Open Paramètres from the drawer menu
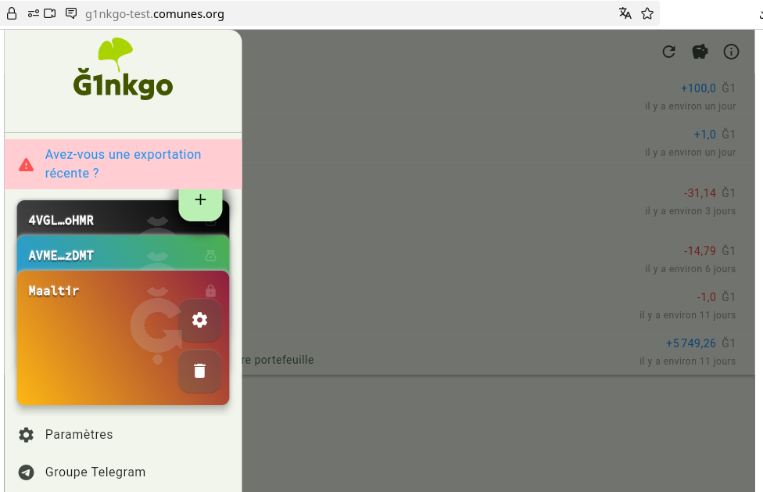This screenshot has height=492, width=763. tap(79, 434)
